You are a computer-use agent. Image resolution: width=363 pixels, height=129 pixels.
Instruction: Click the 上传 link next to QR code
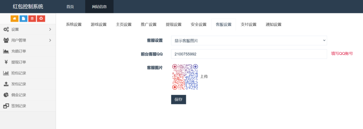[x=204, y=76]
